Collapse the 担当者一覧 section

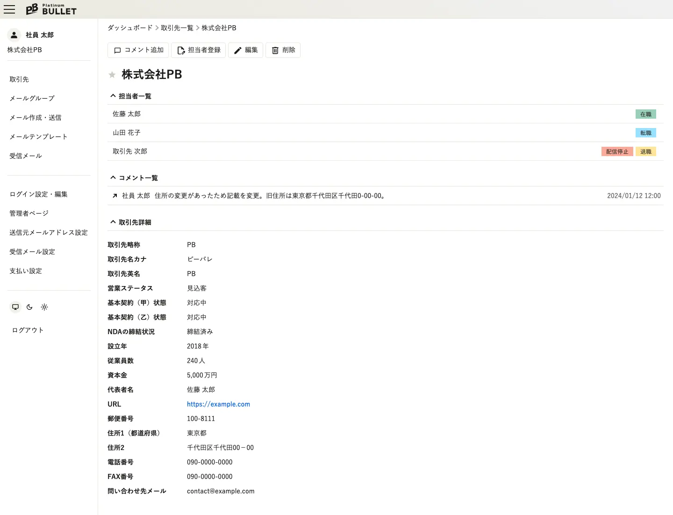[113, 96]
